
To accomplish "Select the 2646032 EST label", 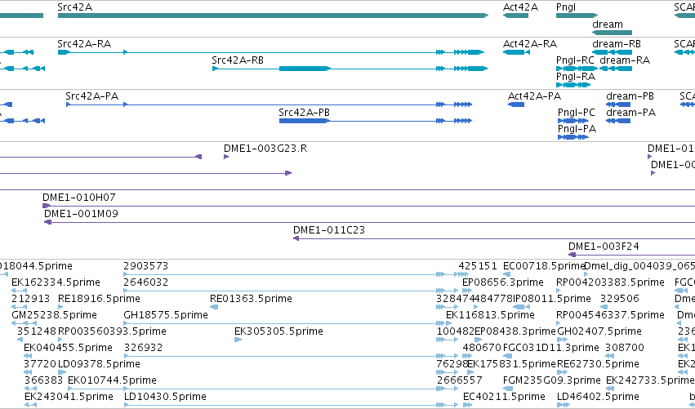I will (146, 282).
